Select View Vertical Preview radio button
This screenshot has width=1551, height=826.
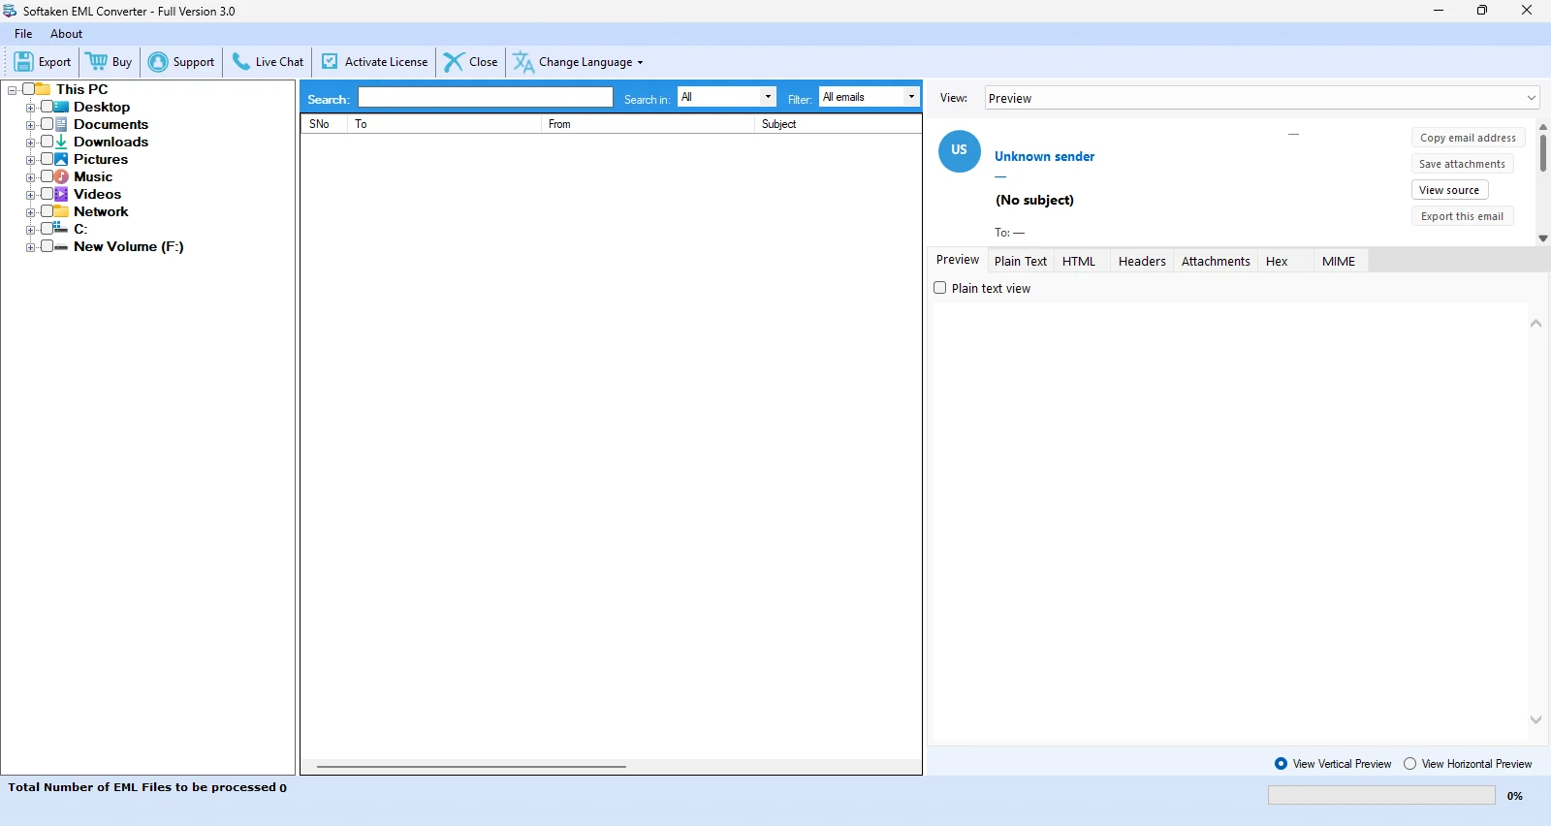[1282, 764]
